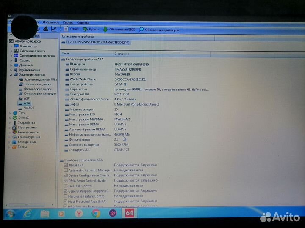Image resolution: width=305 pixels, height=228 pixels.
Task: Click Обновления BIOS toolbar button
Action: click(x=119, y=30)
